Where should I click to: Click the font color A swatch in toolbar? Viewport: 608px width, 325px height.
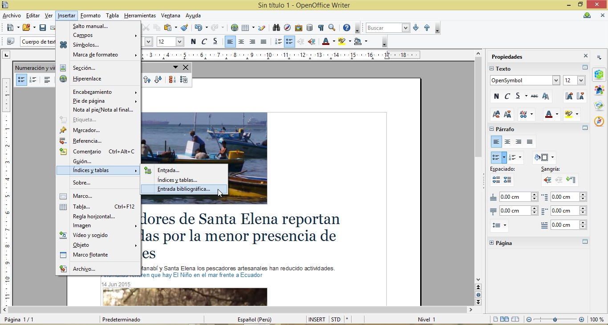325,41
